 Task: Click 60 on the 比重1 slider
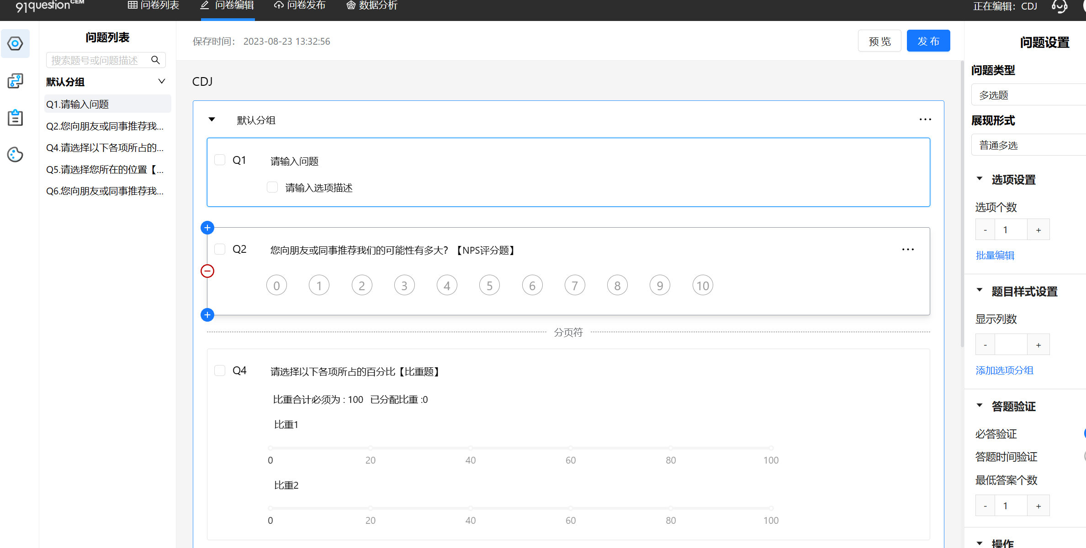coord(571,448)
